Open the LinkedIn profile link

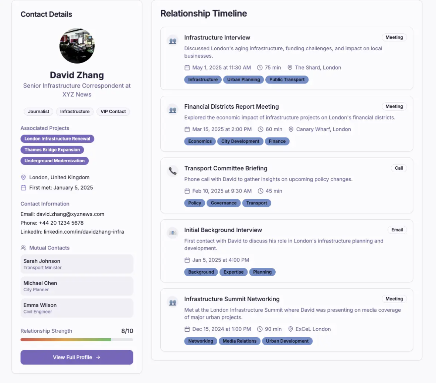84,232
